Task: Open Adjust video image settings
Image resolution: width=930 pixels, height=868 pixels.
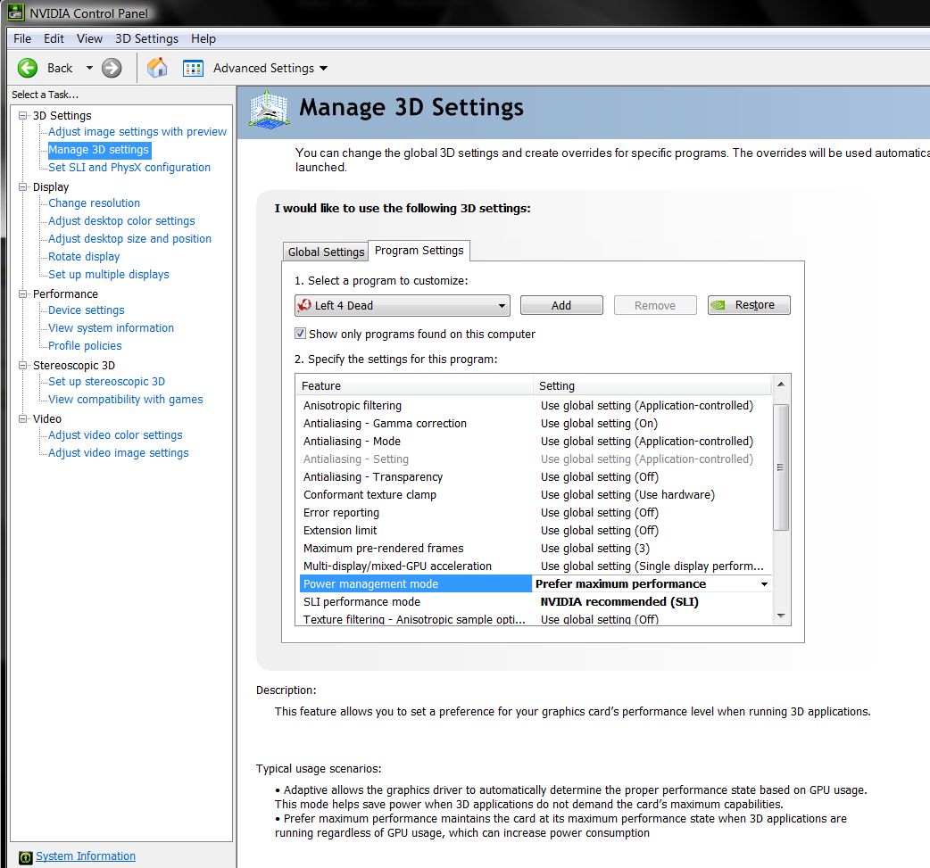Action: pos(118,452)
